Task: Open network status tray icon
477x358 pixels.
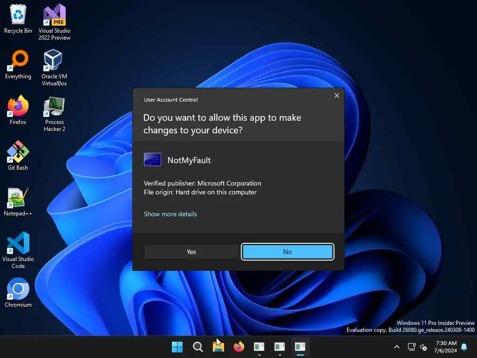Action: [412, 347]
